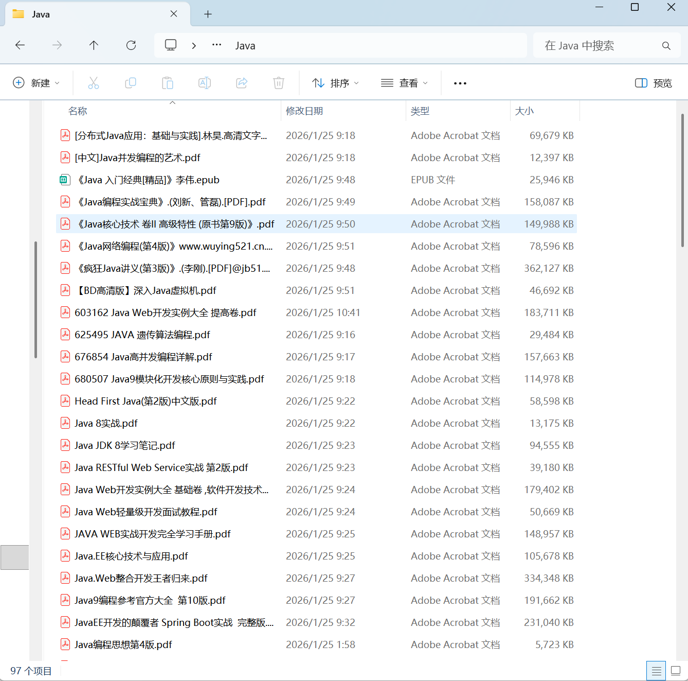Open the more options menu
688x681 pixels.
[x=460, y=82]
